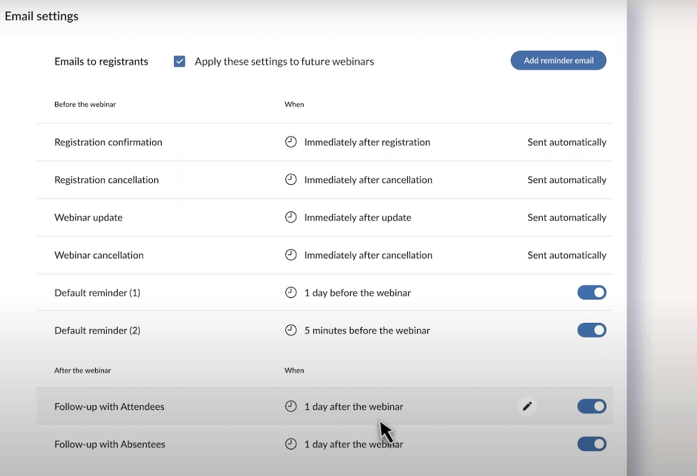Open the pencil edit icon for Follow-up with Attendees
The height and width of the screenshot is (476, 697).
tap(527, 406)
